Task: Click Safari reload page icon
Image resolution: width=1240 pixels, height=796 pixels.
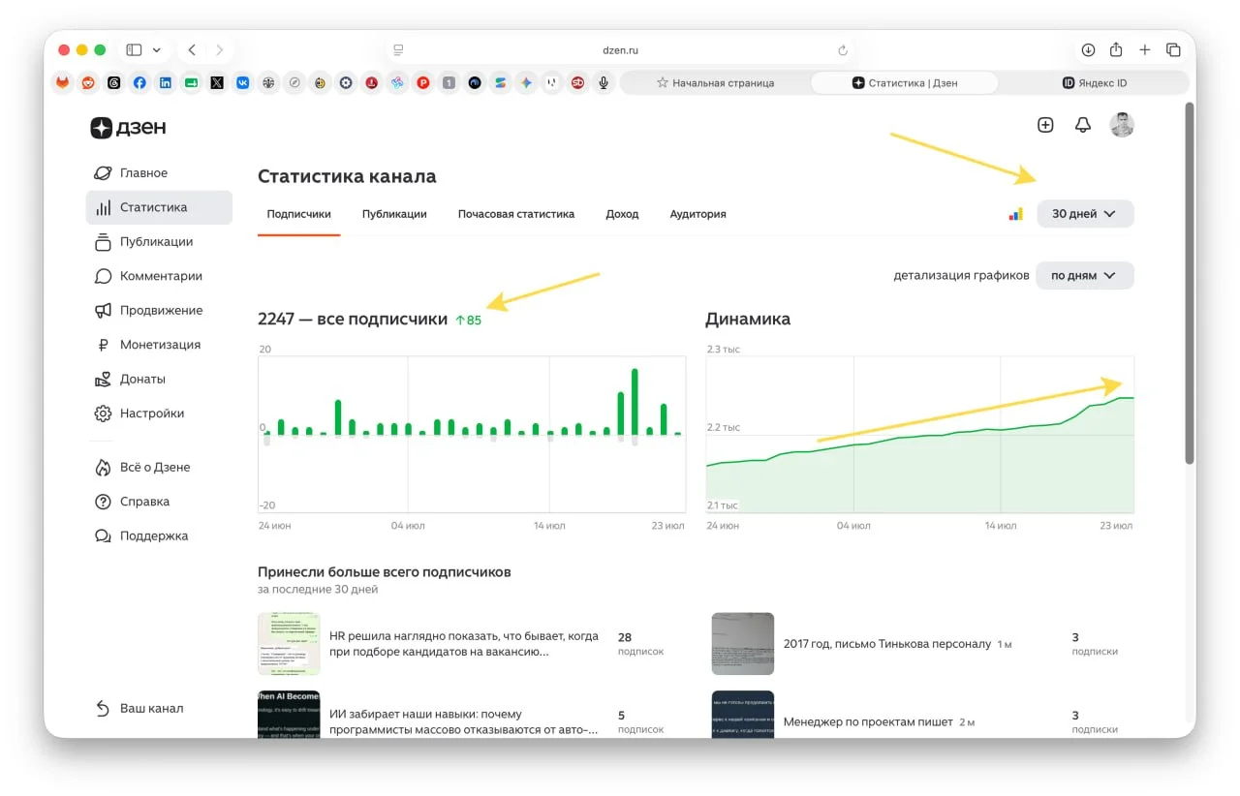Action: 843,50
